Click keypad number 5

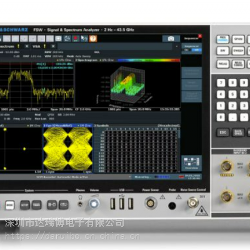(x=232, y=94)
